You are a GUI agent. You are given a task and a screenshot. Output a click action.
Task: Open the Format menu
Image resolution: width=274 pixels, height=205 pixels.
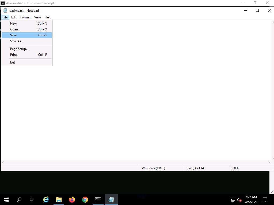pyautogui.click(x=25, y=17)
